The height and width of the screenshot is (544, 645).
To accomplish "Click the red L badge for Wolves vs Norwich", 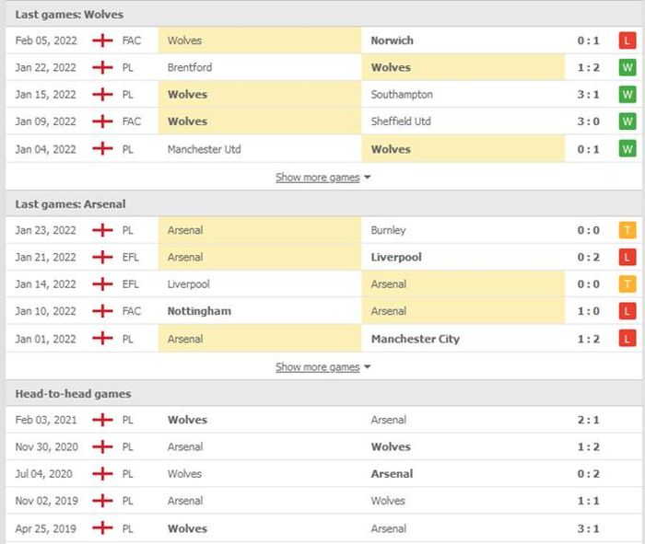I will tap(627, 41).
